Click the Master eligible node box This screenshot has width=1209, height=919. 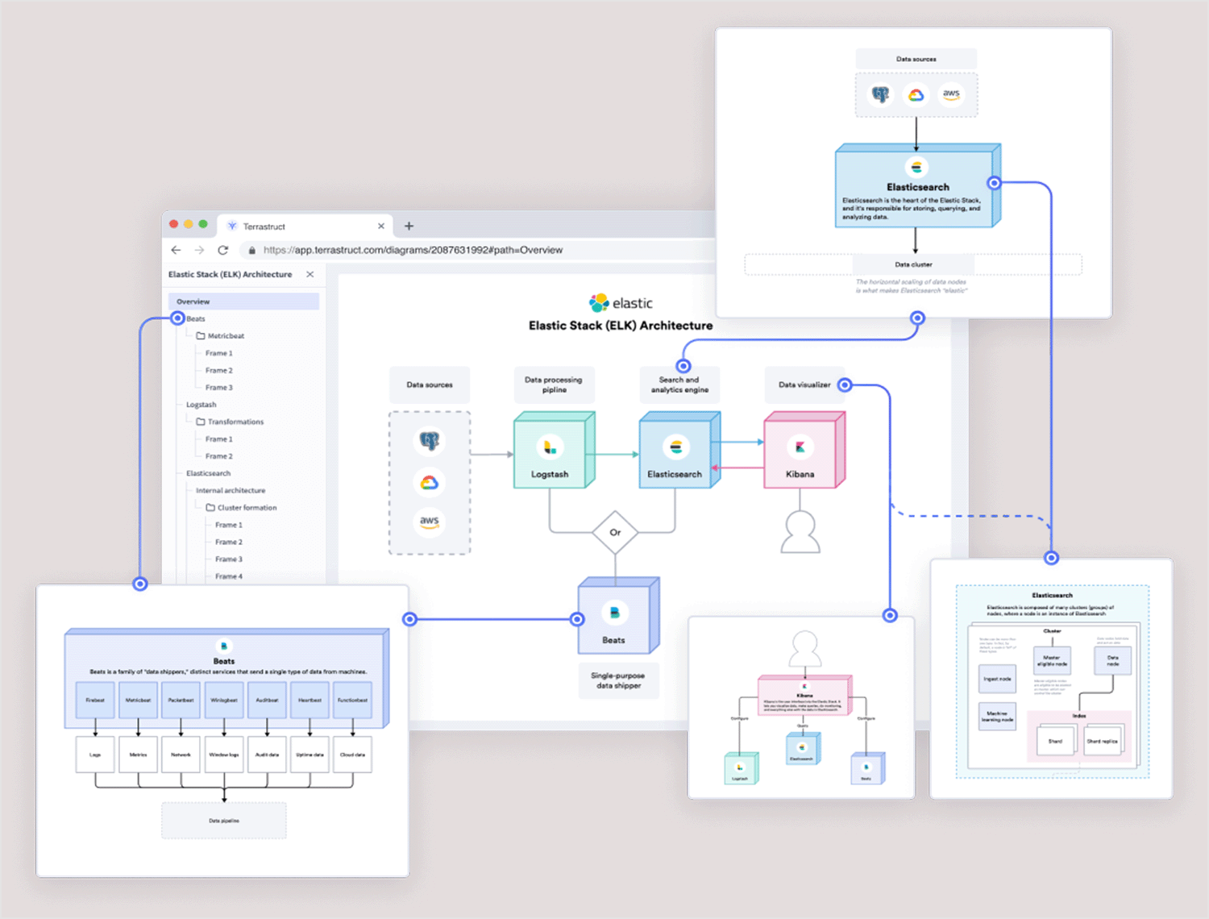[x=1052, y=661]
